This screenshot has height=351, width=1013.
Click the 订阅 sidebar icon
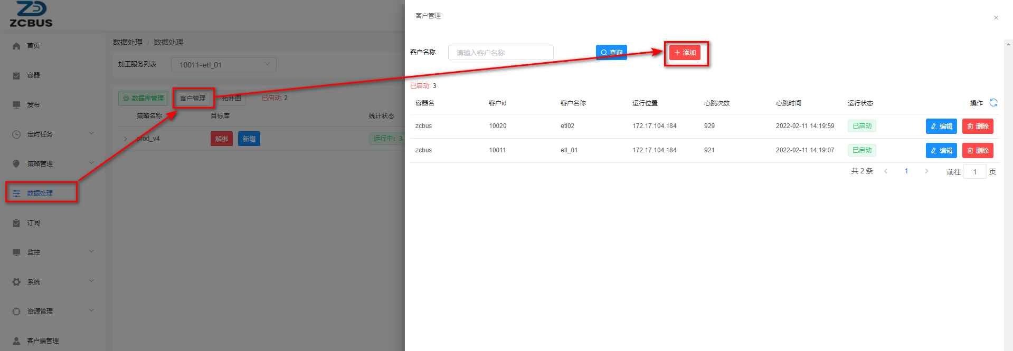(x=16, y=223)
